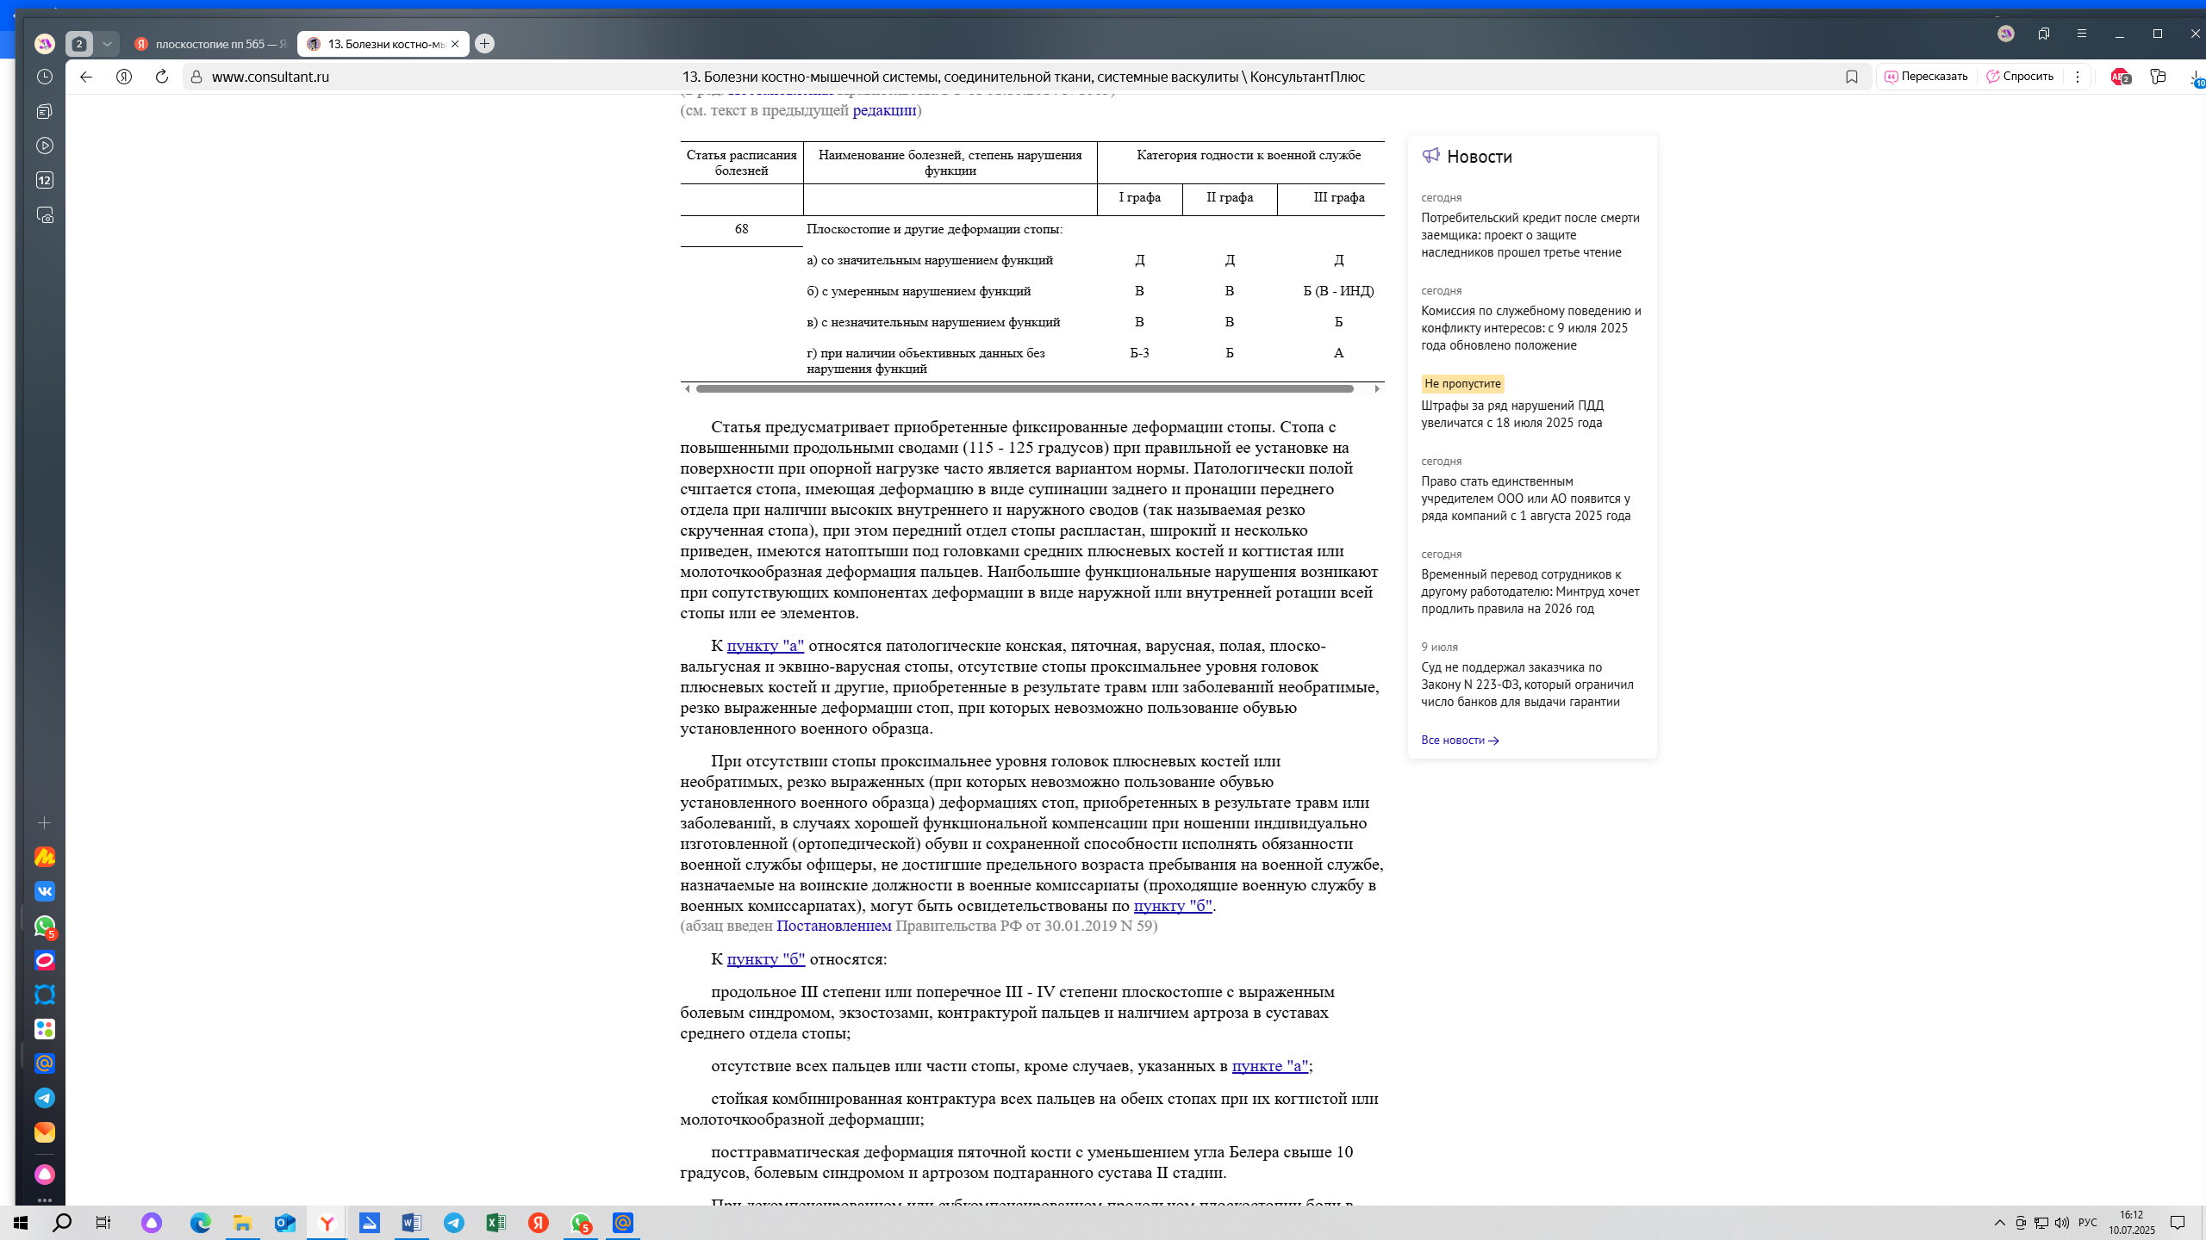
Task: Open WhatsApp icon in browser sidebar
Action: coord(45,926)
